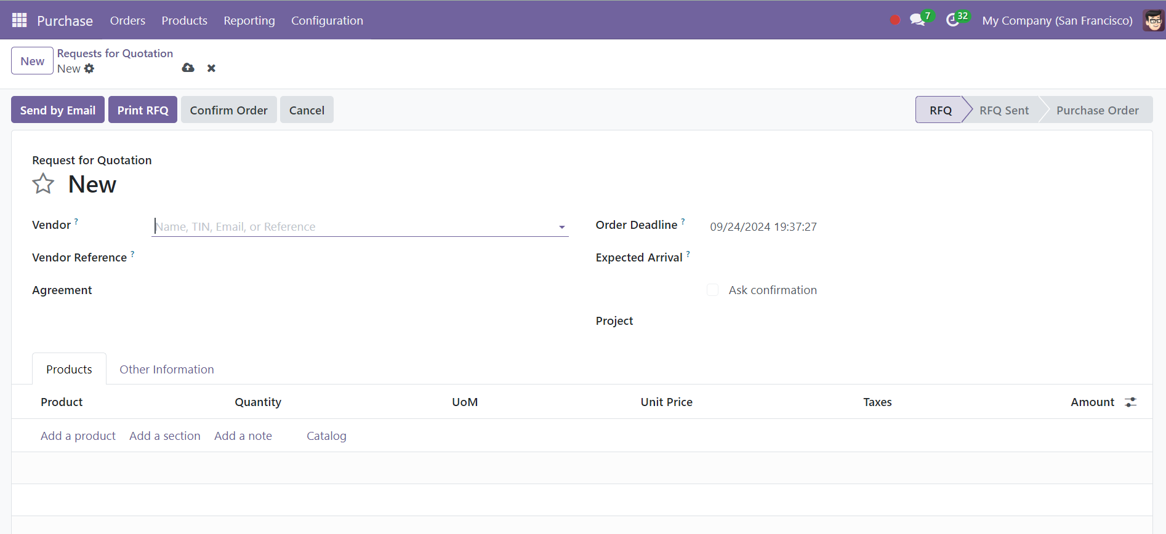Tick the Ask confirmation checkbox
This screenshot has height=534, width=1166.
(x=713, y=290)
